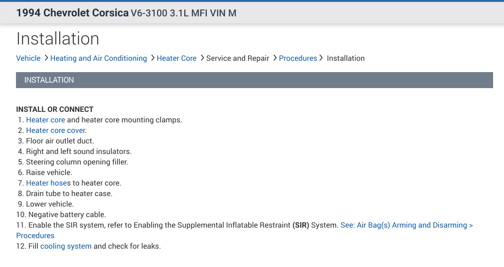This screenshot has height=267, width=504.
Task: Click the gray INSTALLATION section header bar
Action: coord(254,80)
